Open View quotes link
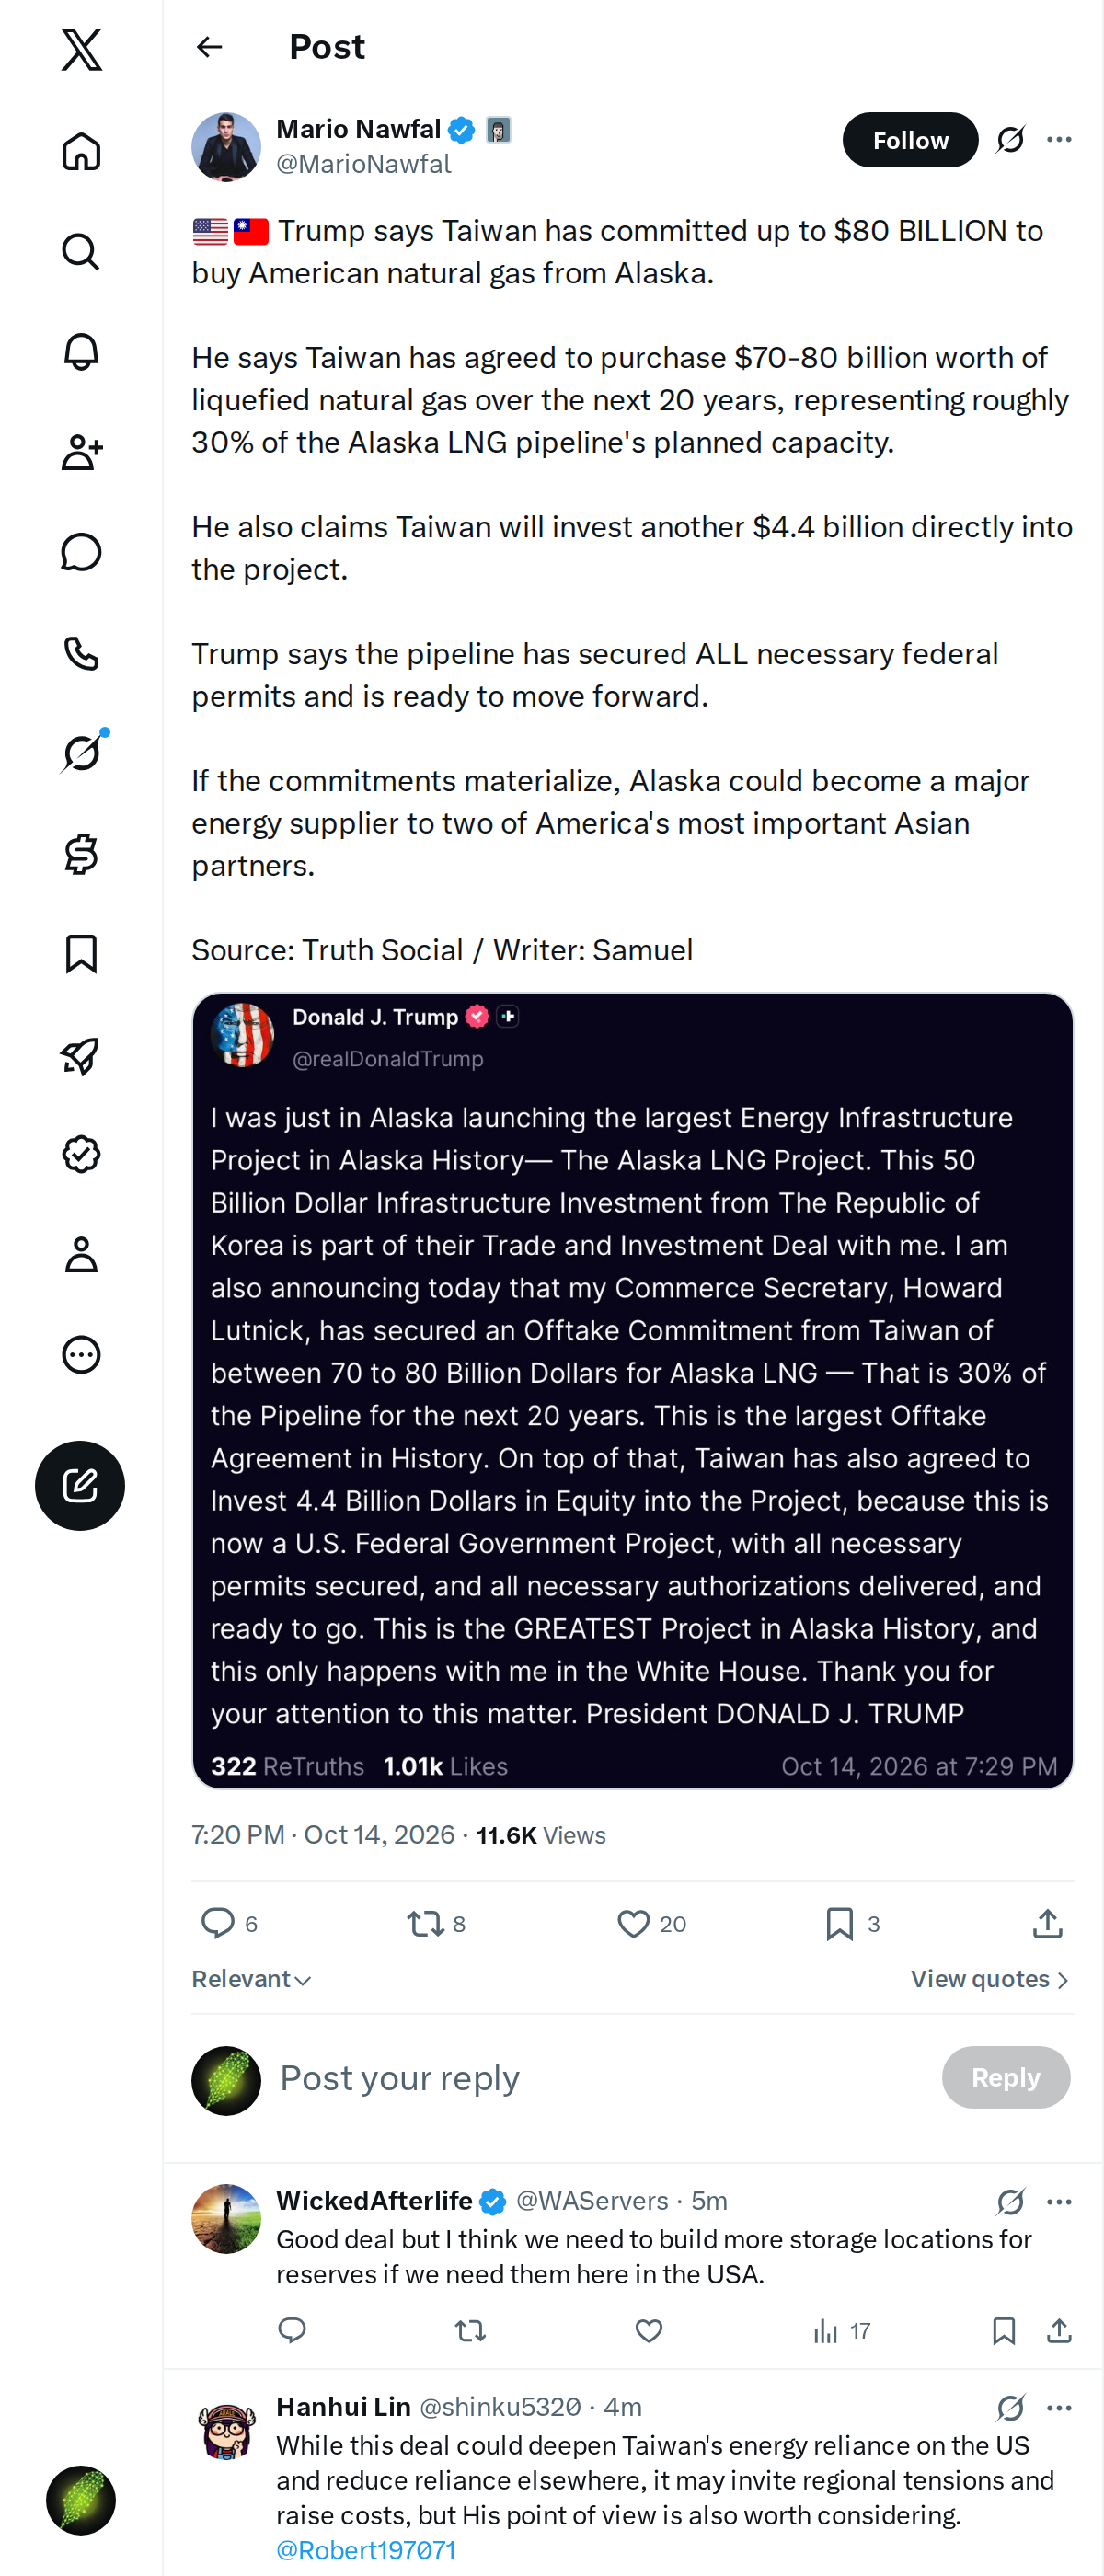The width and height of the screenshot is (1104, 2576). 990,1979
